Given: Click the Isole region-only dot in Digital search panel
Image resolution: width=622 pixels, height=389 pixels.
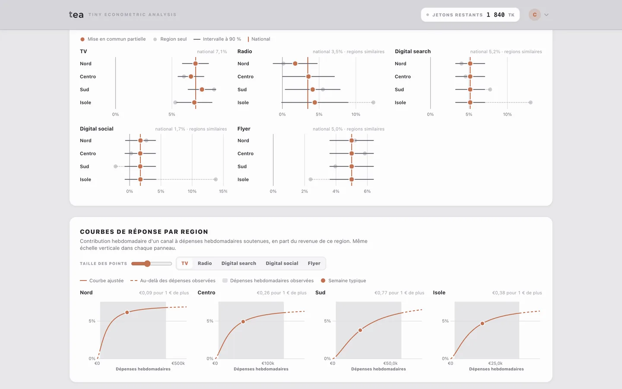Looking at the screenshot, I should coord(530,102).
